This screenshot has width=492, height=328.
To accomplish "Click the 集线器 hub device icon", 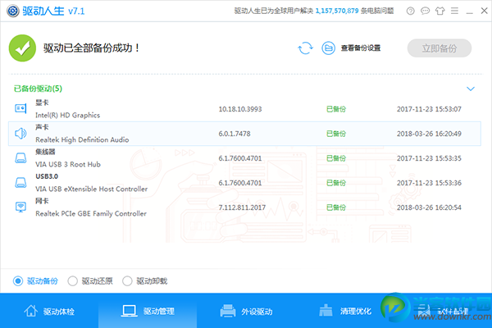I will pos(20,158).
